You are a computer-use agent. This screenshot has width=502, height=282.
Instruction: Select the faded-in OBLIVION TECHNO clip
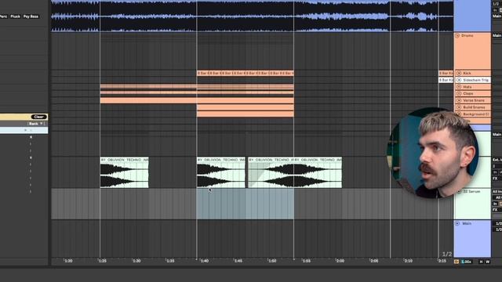pyautogui.click(x=271, y=172)
